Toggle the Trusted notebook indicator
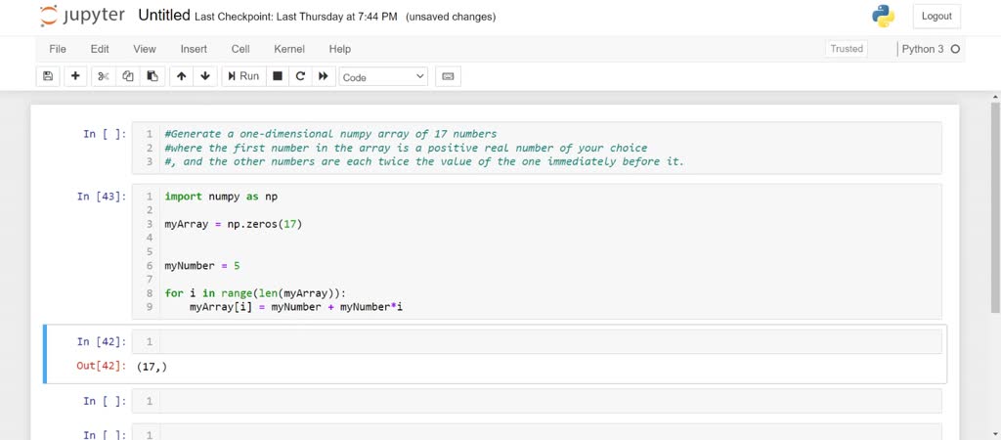The image size is (1001, 440). pos(847,49)
